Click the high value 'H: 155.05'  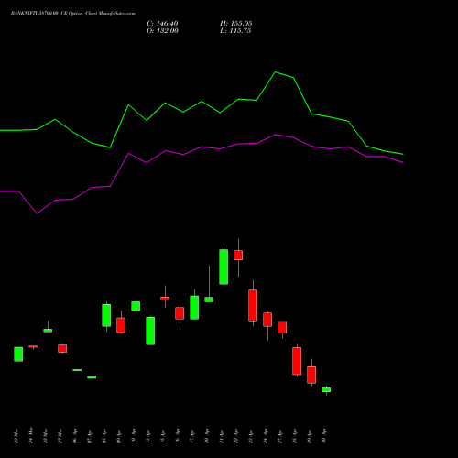236,24
